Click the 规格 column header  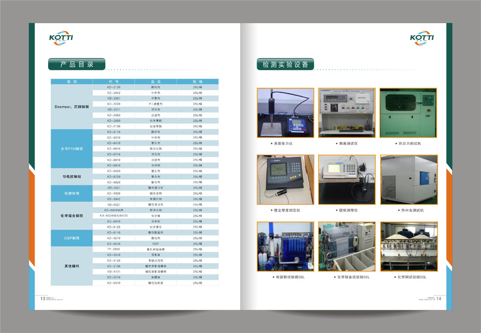(x=198, y=82)
